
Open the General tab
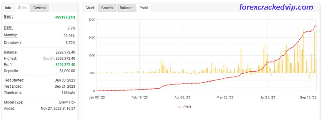(x=39, y=8)
